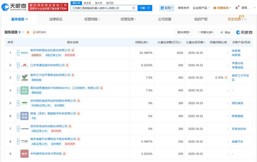
Task: Open the Tianyancha logo home link
Action: 14,7
